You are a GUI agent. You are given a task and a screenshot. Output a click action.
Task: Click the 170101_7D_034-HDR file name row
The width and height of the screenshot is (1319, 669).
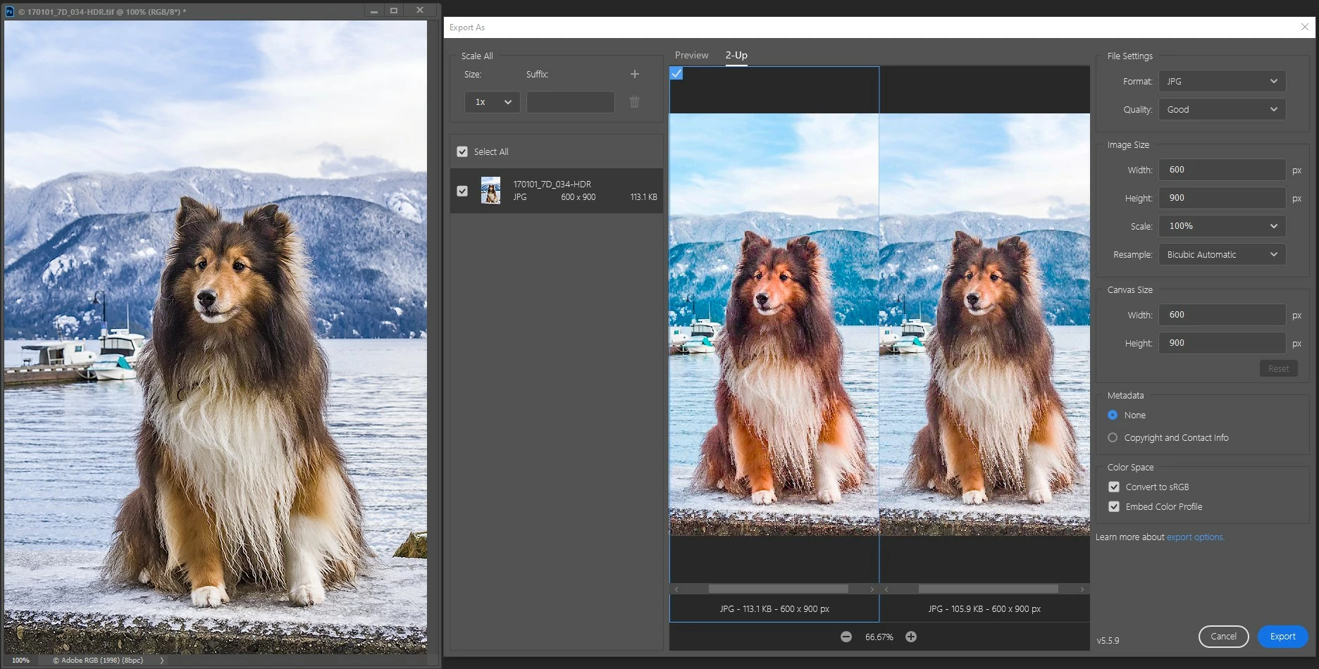coord(557,191)
